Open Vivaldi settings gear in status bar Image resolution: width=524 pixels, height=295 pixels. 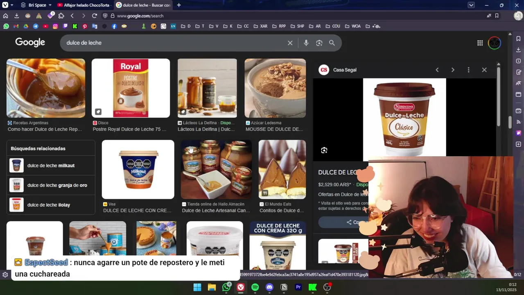[x=5, y=275]
